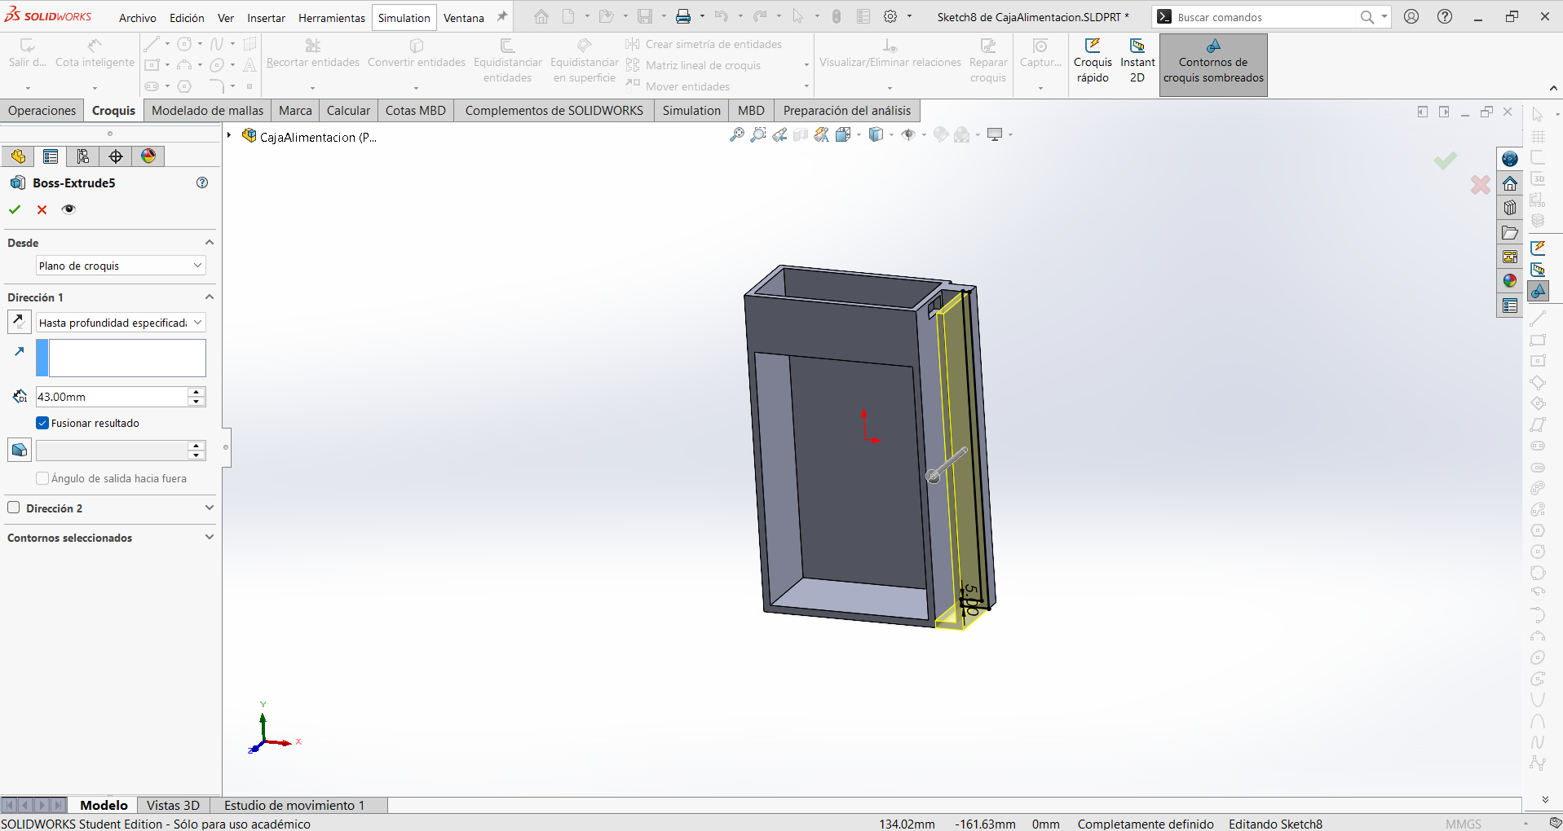This screenshot has height=831, width=1563.
Task: Click Captur... snaps tool
Action: (1040, 55)
